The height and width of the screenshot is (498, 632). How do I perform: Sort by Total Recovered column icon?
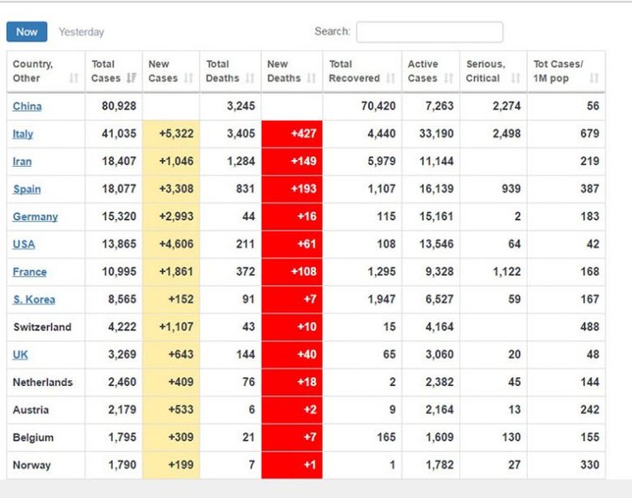pyautogui.click(x=391, y=78)
